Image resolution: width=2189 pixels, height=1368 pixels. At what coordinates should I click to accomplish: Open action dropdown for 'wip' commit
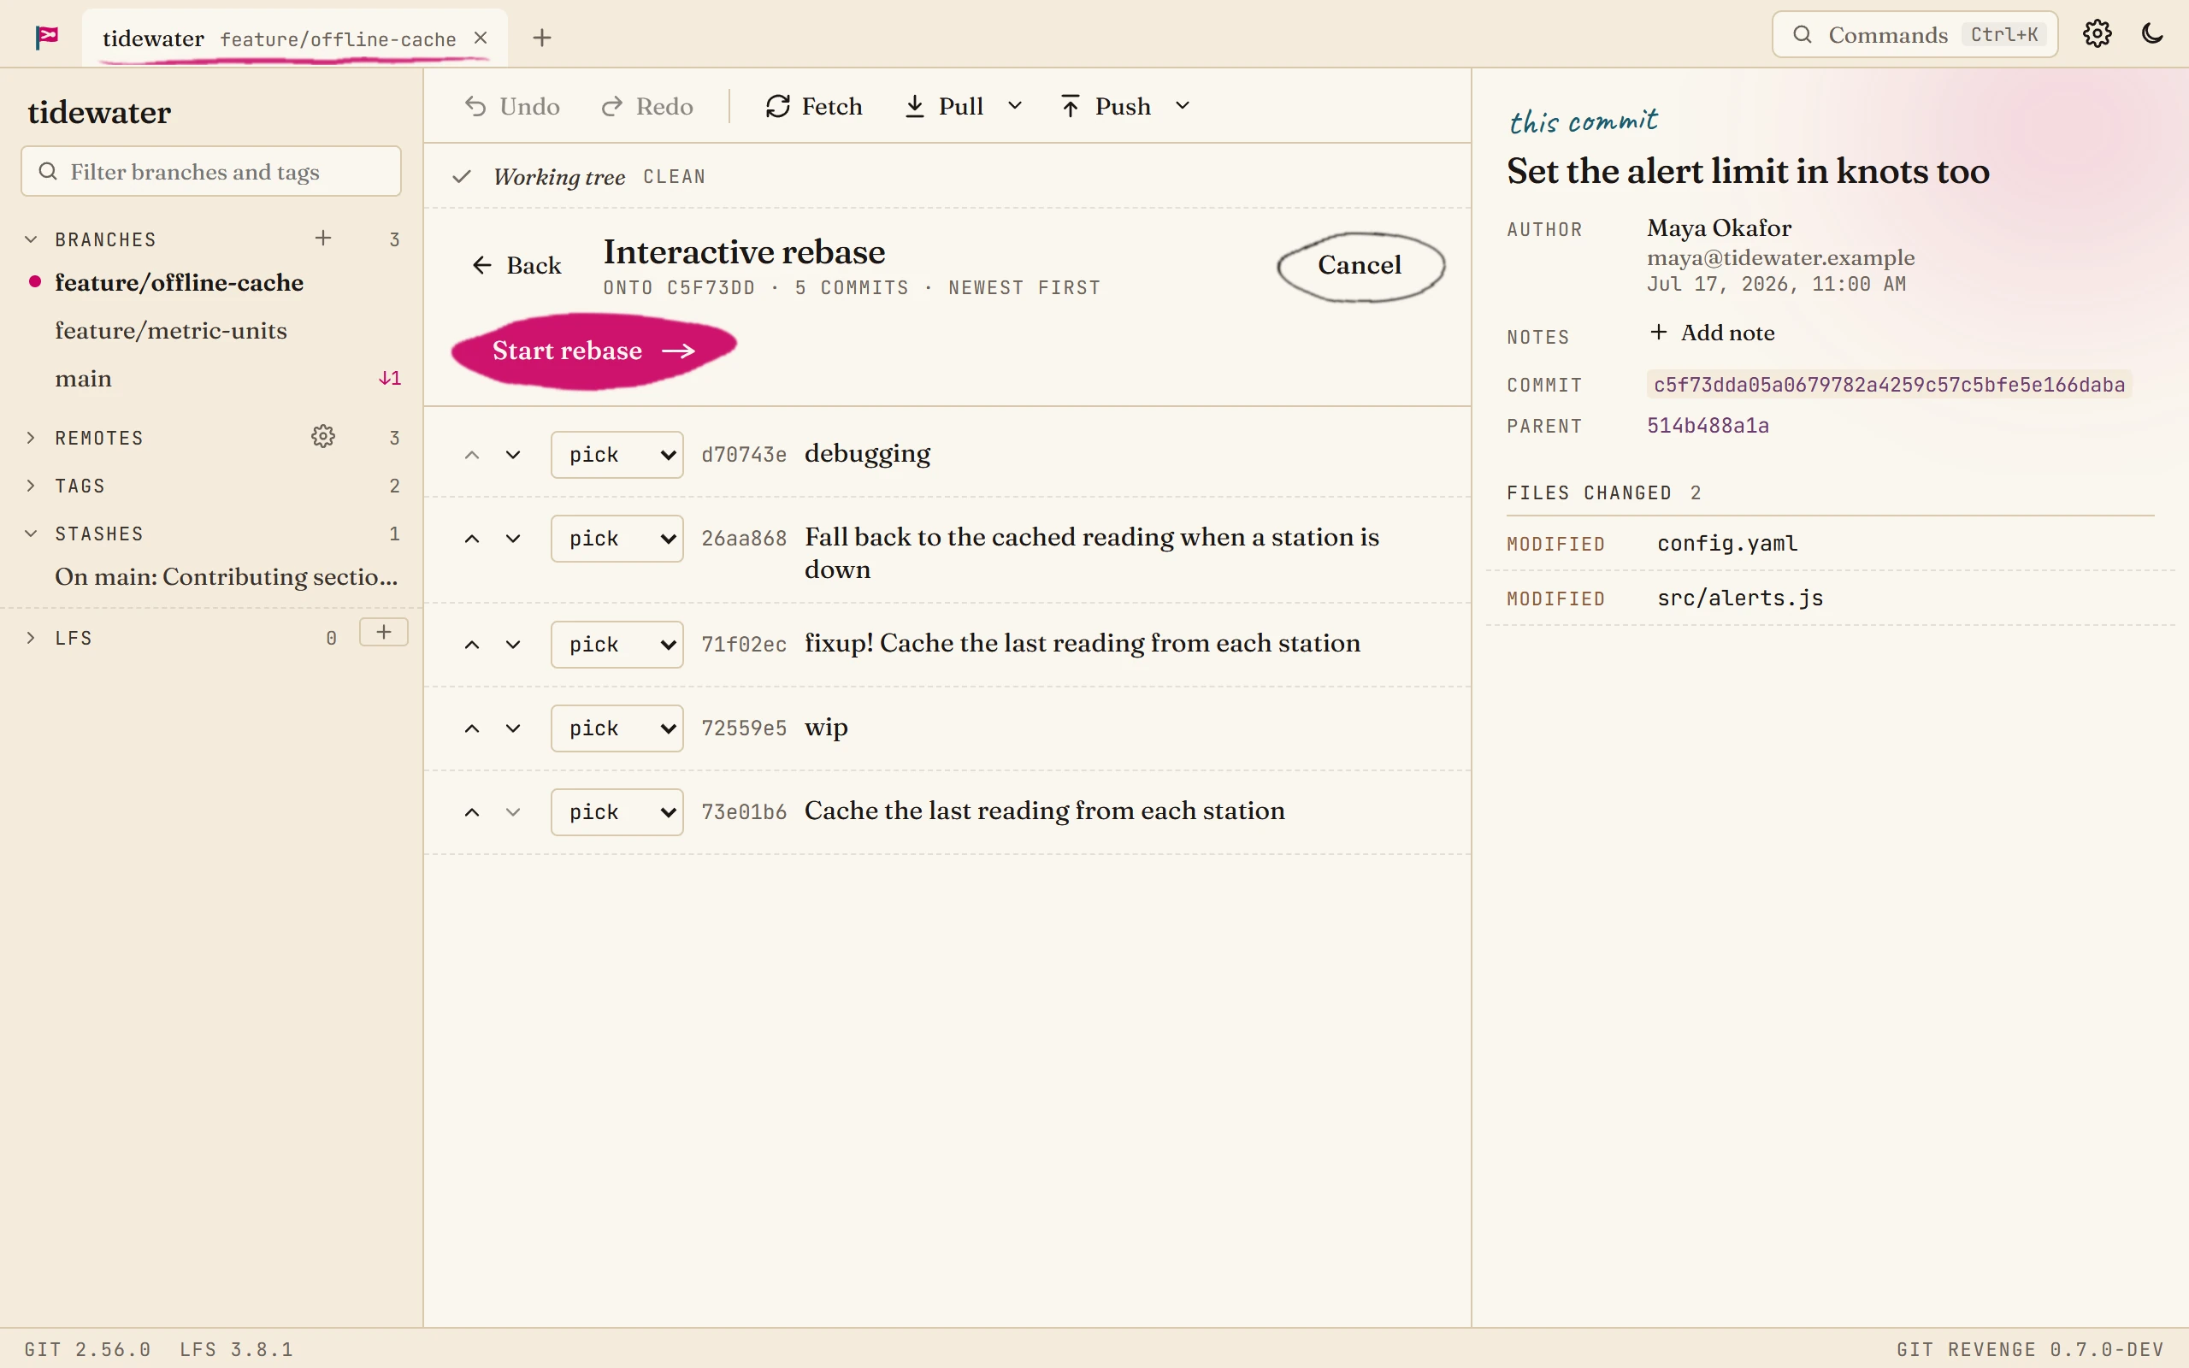tap(617, 728)
